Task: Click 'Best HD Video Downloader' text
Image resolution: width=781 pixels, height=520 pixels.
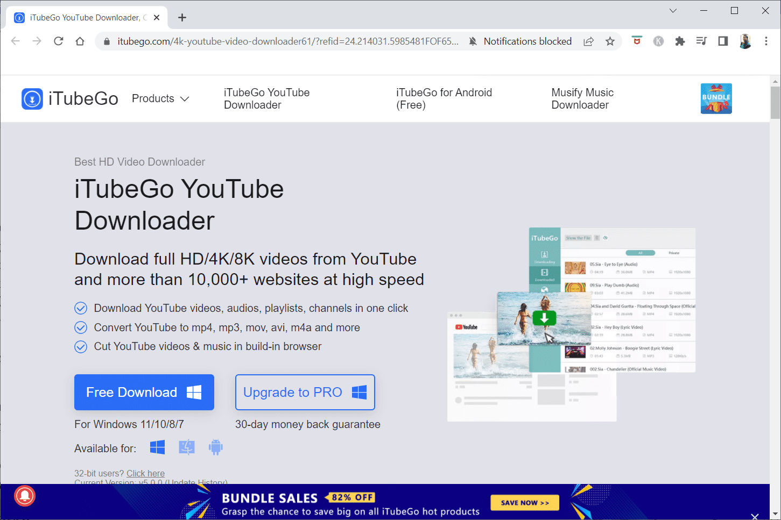Action: pyautogui.click(x=139, y=162)
